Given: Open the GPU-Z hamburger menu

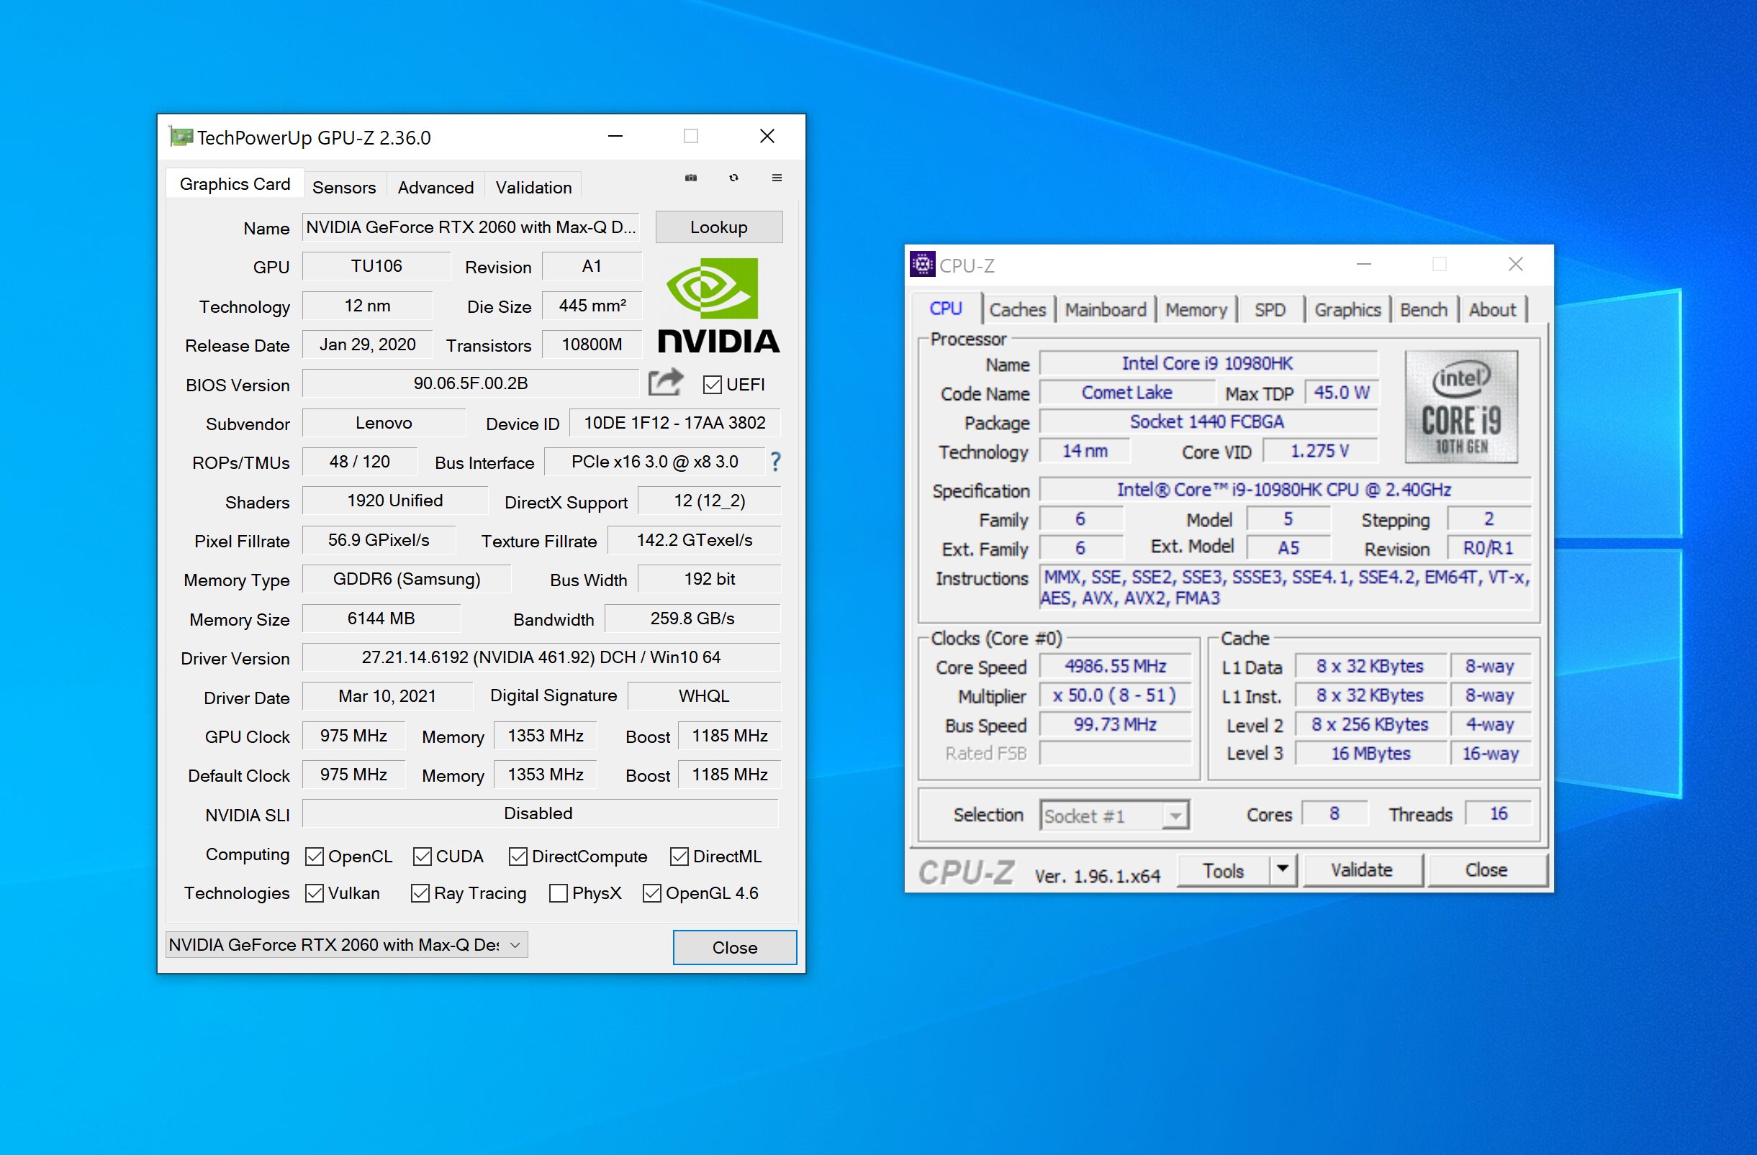Looking at the screenshot, I should 777,178.
